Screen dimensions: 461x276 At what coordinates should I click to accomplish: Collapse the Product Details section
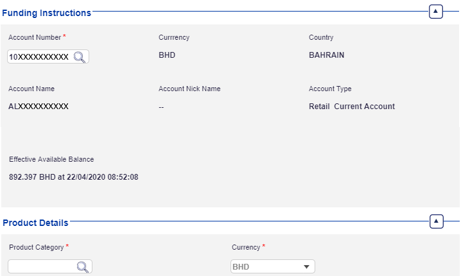click(436, 221)
